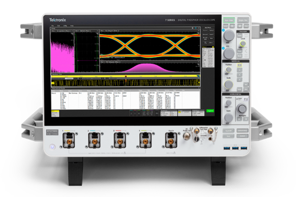Click the upper multipurpose knob A
The height and width of the screenshot is (197, 296).
[229, 35]
